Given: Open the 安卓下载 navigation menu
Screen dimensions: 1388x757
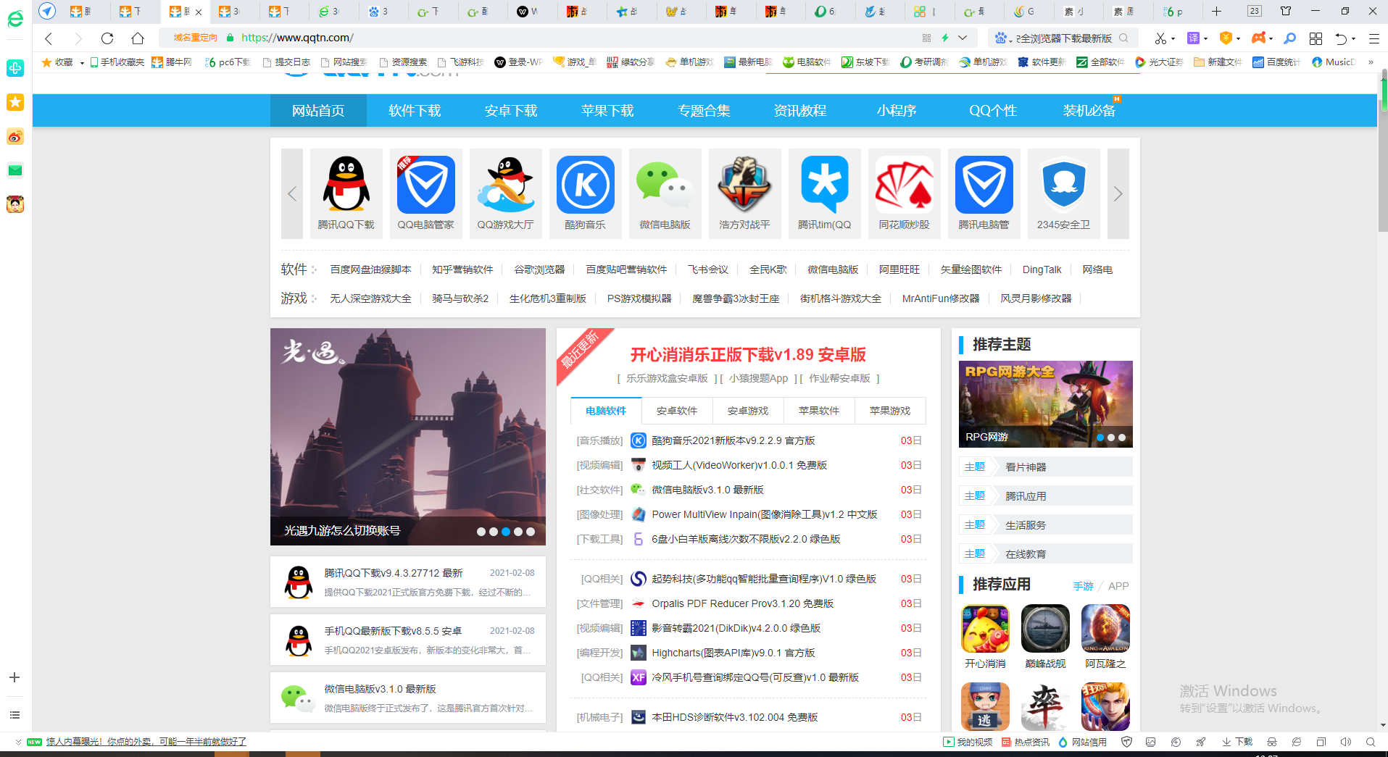Looking at the screenshot, I should pyautogui.click(x=511, y=111).
